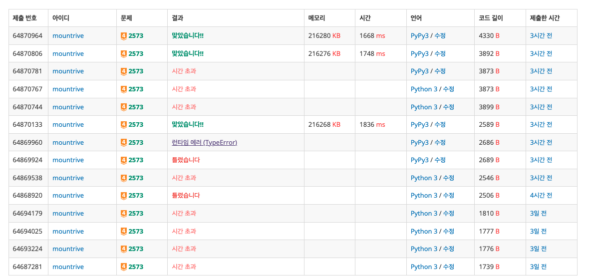Click the tier badge icon in row 64694179

pyautogui.click(x=124, y=214)
